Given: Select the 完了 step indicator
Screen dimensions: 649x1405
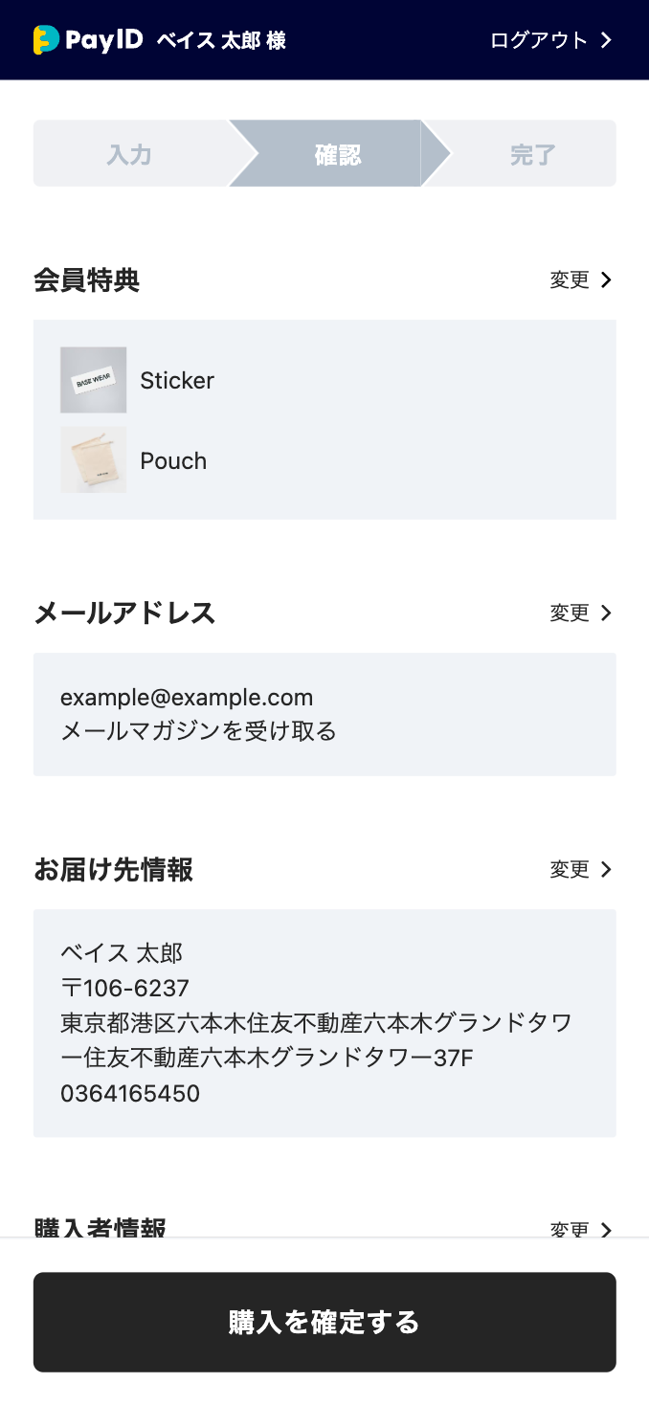Looking at the screenshot, I should pyautogui.click(x=532, y=153).
